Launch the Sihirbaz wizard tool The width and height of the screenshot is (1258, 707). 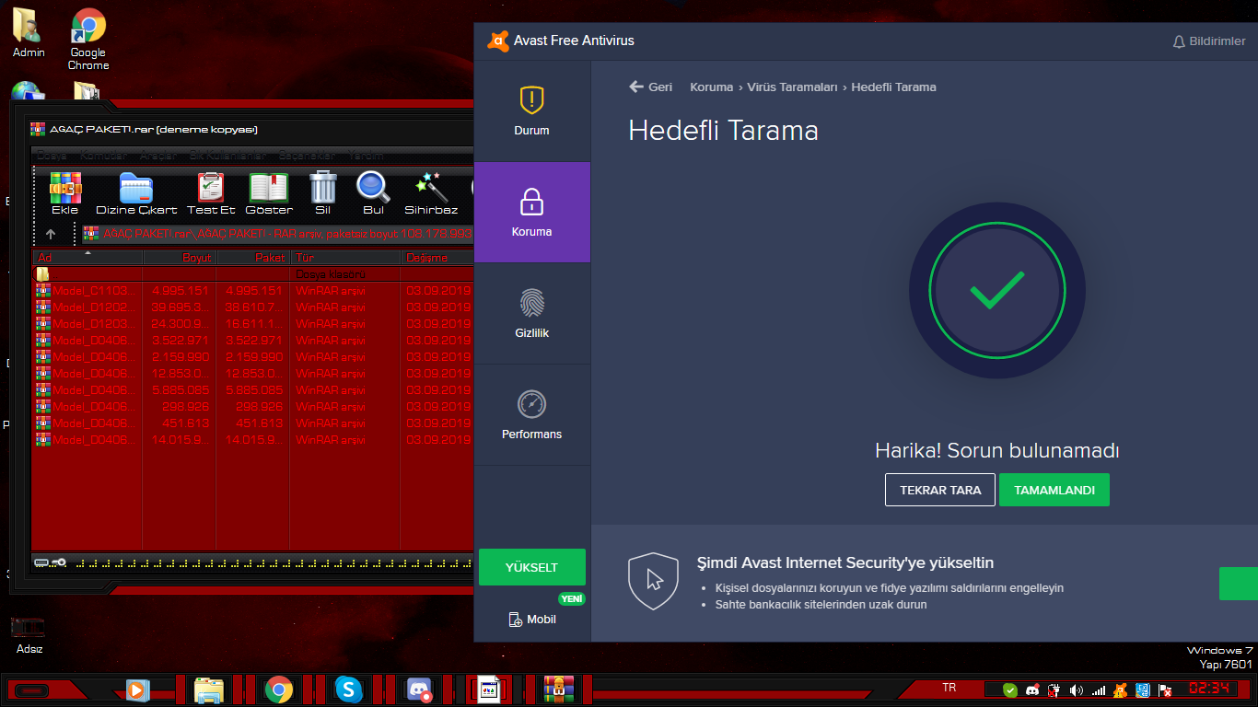[x=431, y=192]
